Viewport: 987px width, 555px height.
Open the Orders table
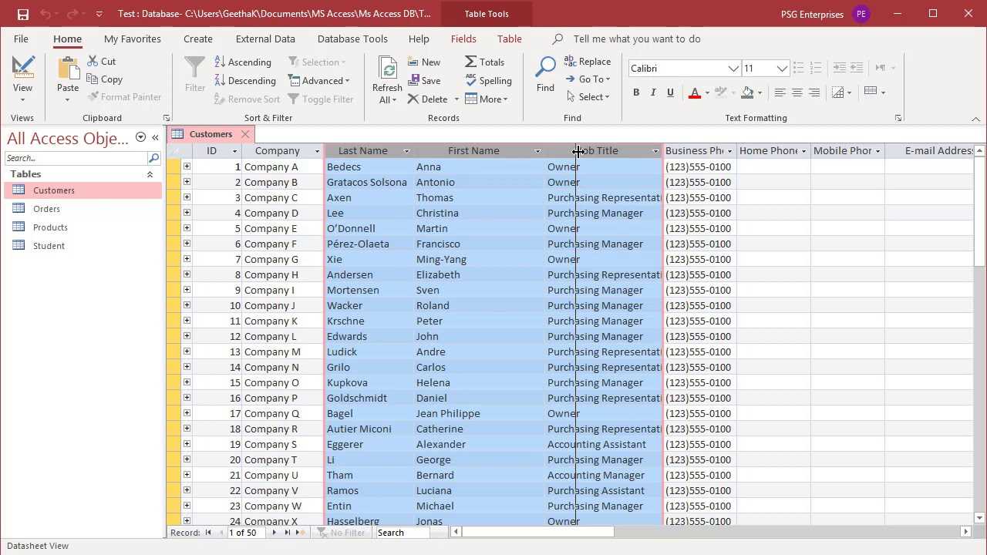pos(46,209)
